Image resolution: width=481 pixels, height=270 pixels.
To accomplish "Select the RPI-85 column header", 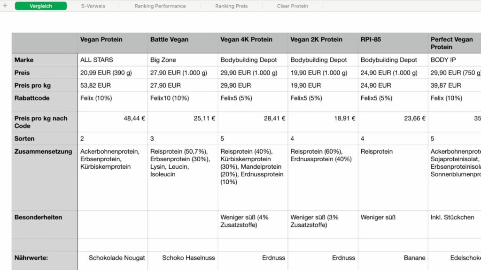I will click(x=393, y=43).
